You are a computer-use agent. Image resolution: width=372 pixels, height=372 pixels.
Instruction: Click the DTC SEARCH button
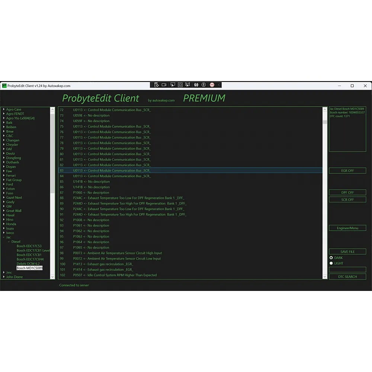tap(347, 277)
